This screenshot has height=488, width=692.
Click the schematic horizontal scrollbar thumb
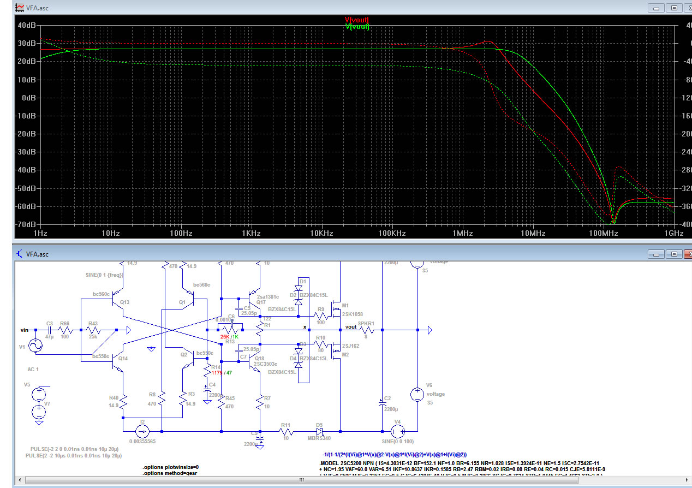click(301, 480)
